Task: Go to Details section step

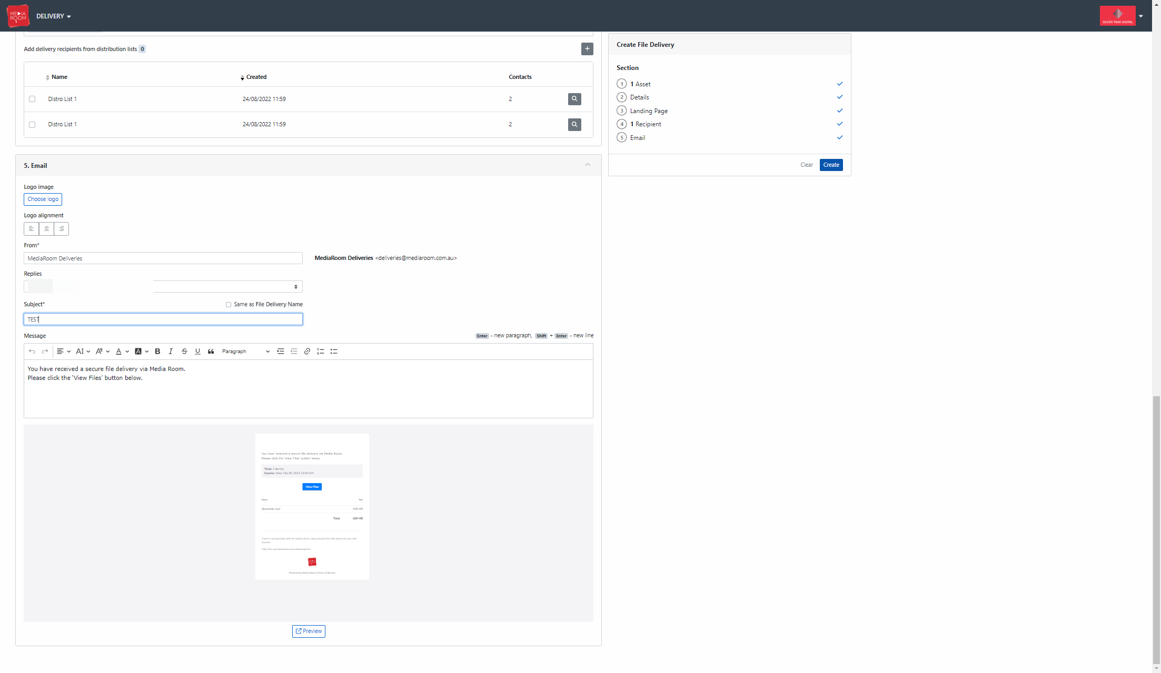Action: point(639,97)
